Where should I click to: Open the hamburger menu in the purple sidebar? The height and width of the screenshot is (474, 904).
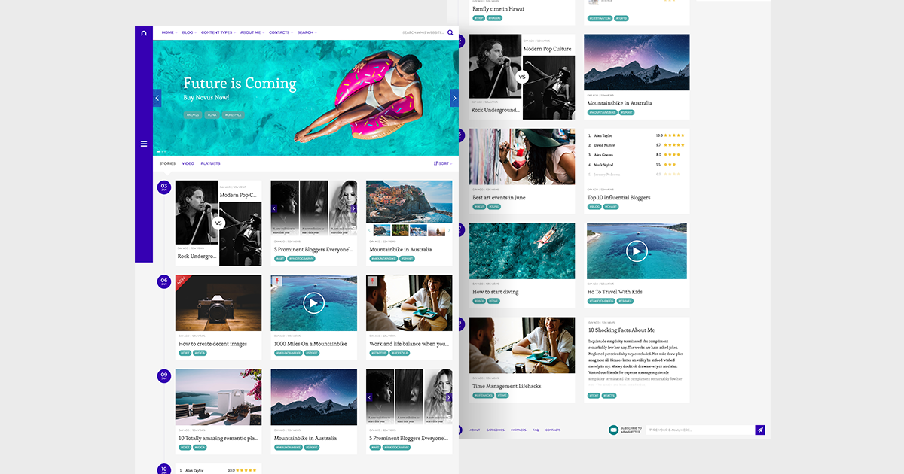(144, 144)
